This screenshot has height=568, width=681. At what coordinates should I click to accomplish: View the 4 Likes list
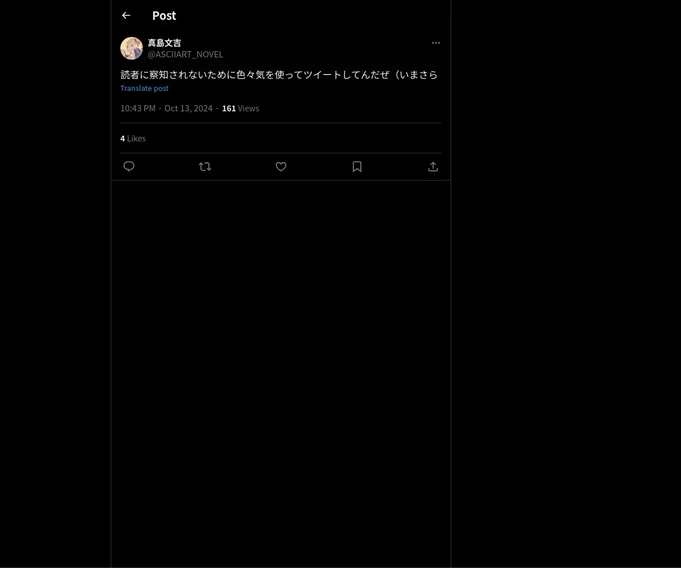133,138
